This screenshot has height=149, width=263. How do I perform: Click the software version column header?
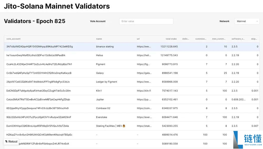click(x=238, y=39)
